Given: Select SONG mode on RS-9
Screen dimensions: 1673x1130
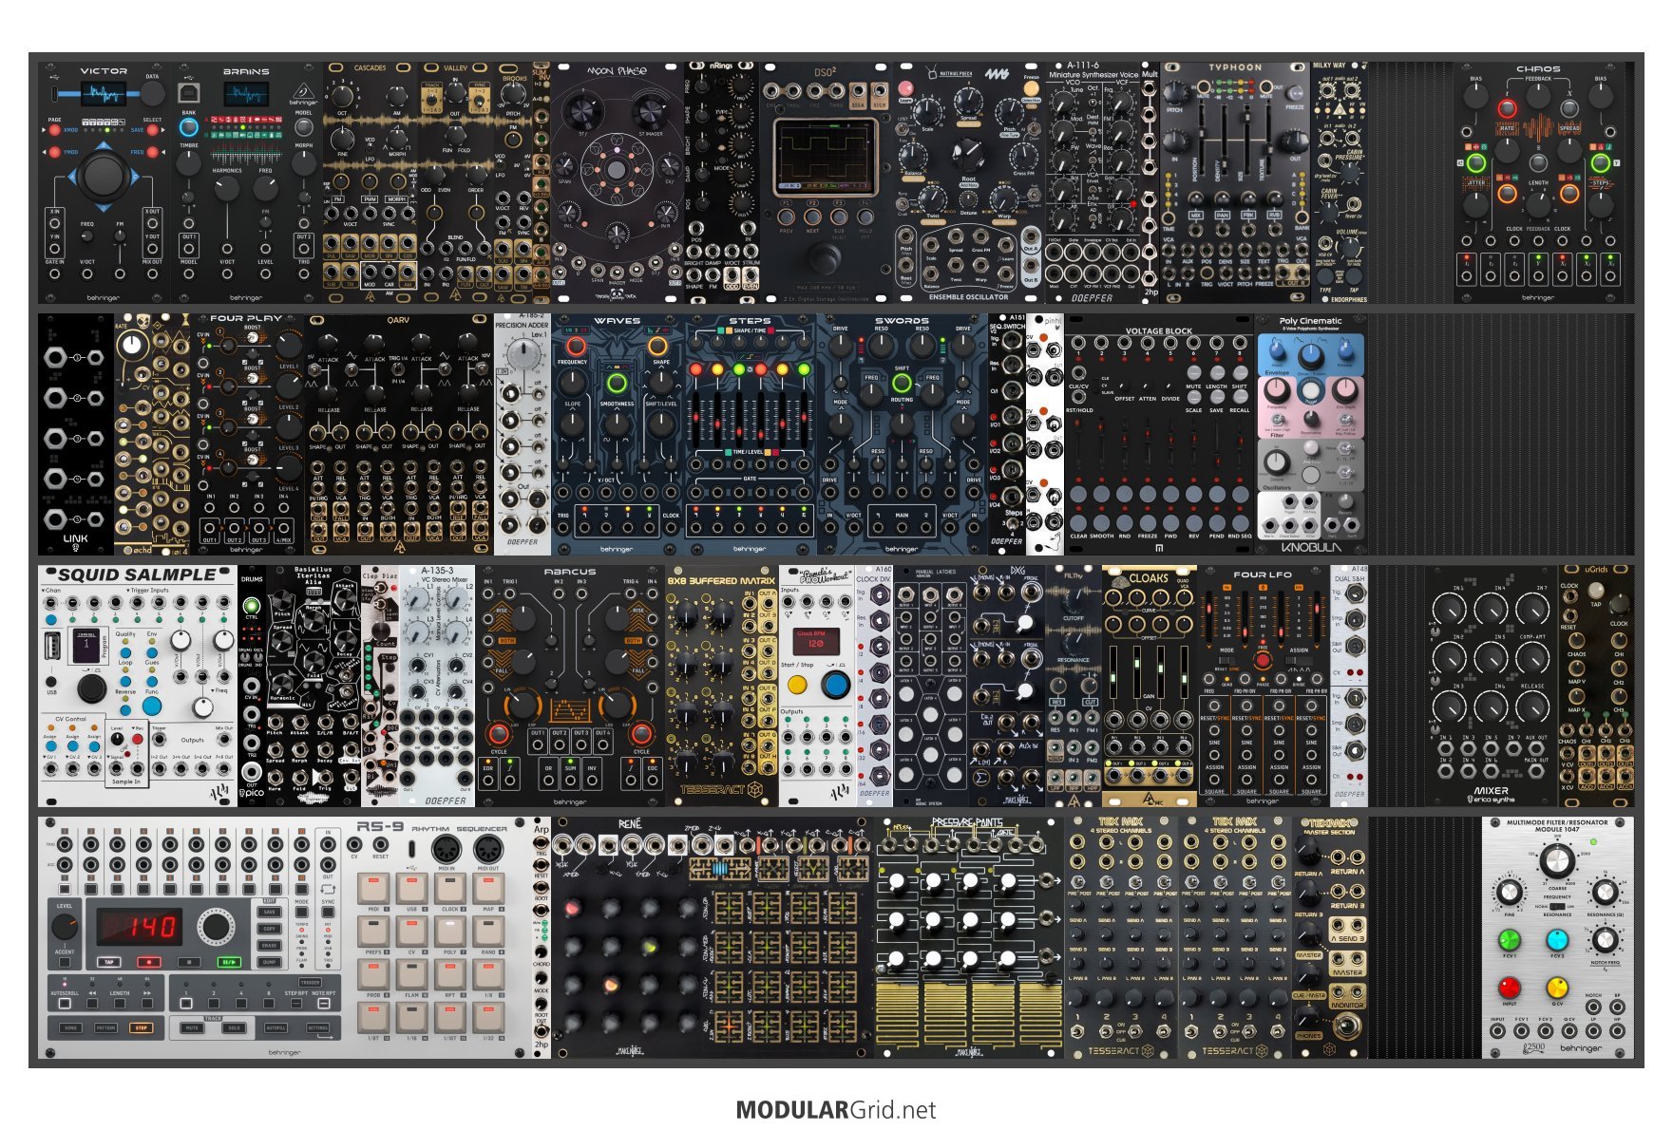Looking at the screenshot, I should click(70, 1027).
